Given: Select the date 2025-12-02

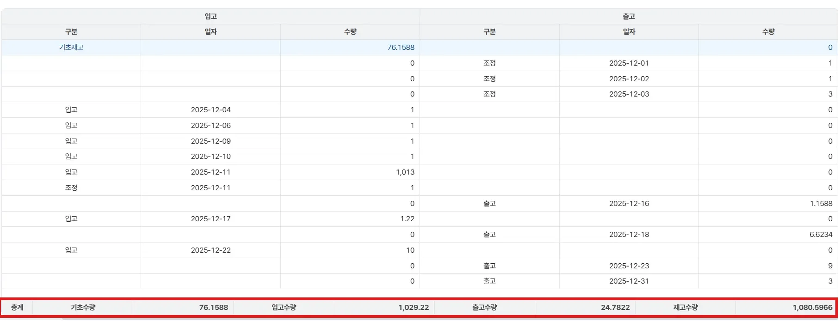Looking at the screenshot, I should pyautogui.click(x=629, y=79).
